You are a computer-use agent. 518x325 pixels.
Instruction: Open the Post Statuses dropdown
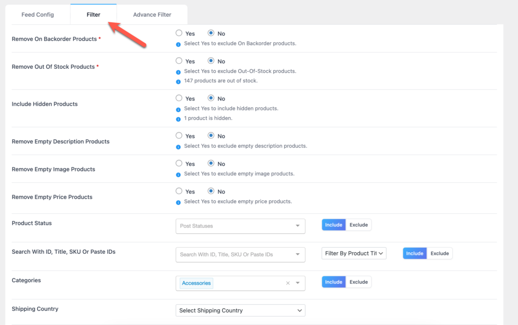tap(240, 226)
